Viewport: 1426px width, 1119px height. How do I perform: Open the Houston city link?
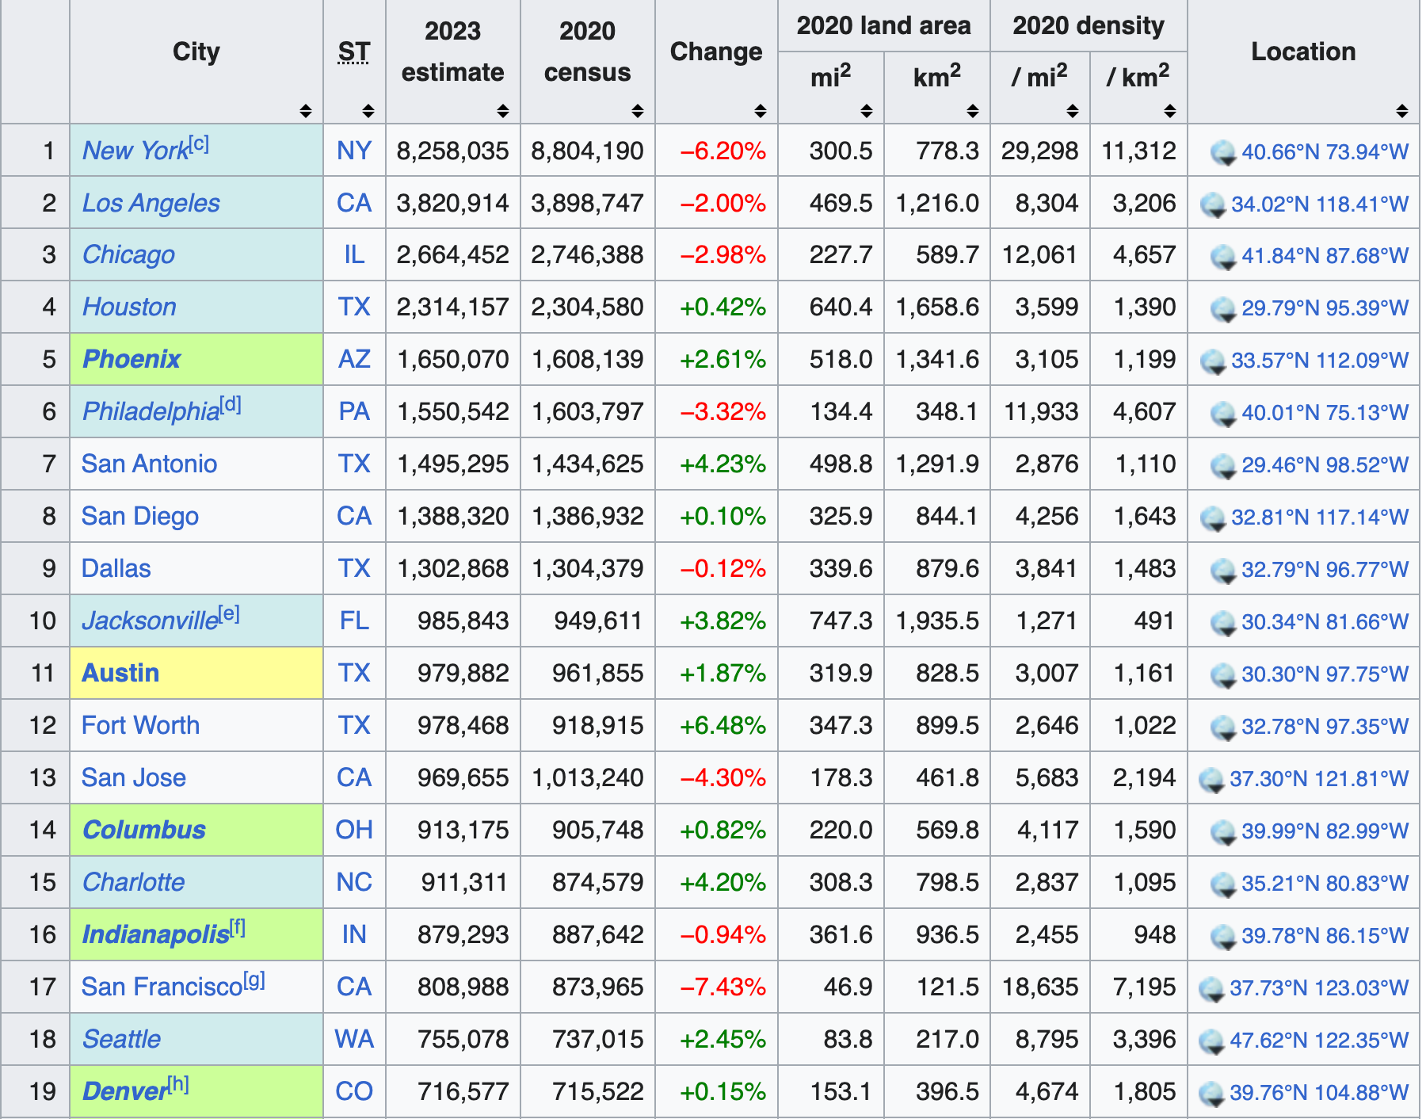point(129,307)
